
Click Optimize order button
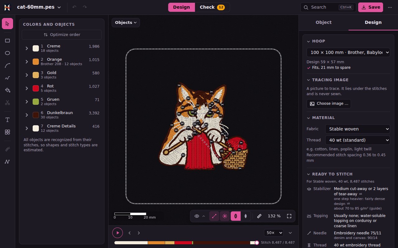(62, 35)
